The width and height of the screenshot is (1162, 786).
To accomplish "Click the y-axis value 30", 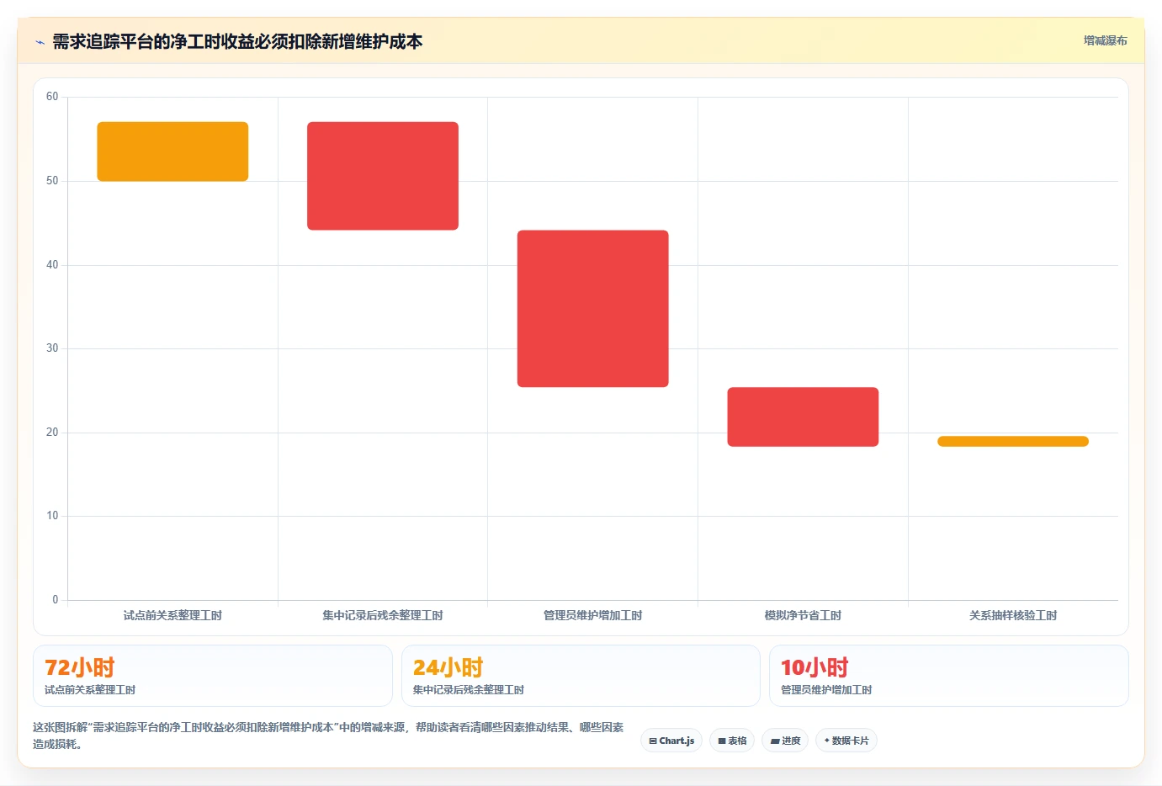I will [52, 348].
